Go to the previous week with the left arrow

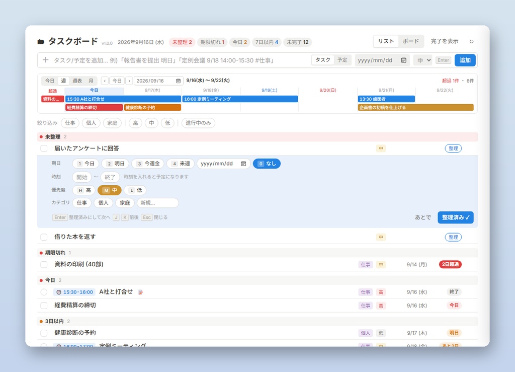[x=105, y=81]
